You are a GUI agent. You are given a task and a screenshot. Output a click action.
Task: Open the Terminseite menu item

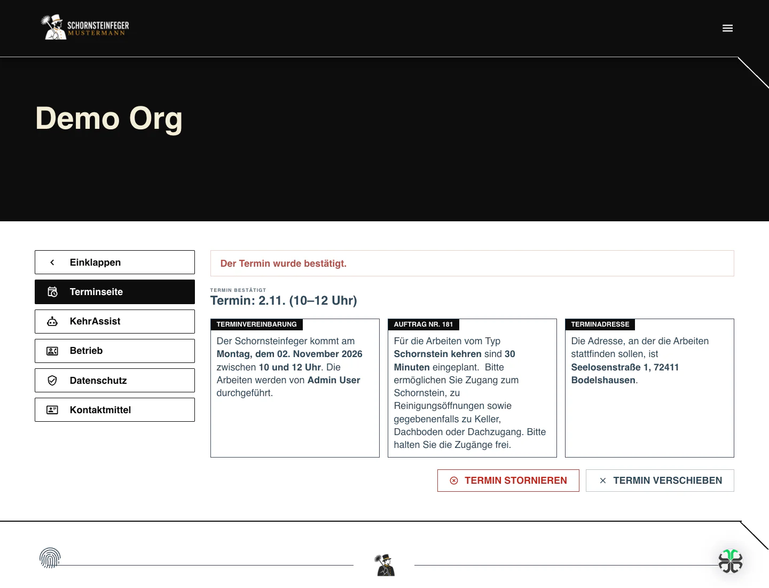point(115,292)
